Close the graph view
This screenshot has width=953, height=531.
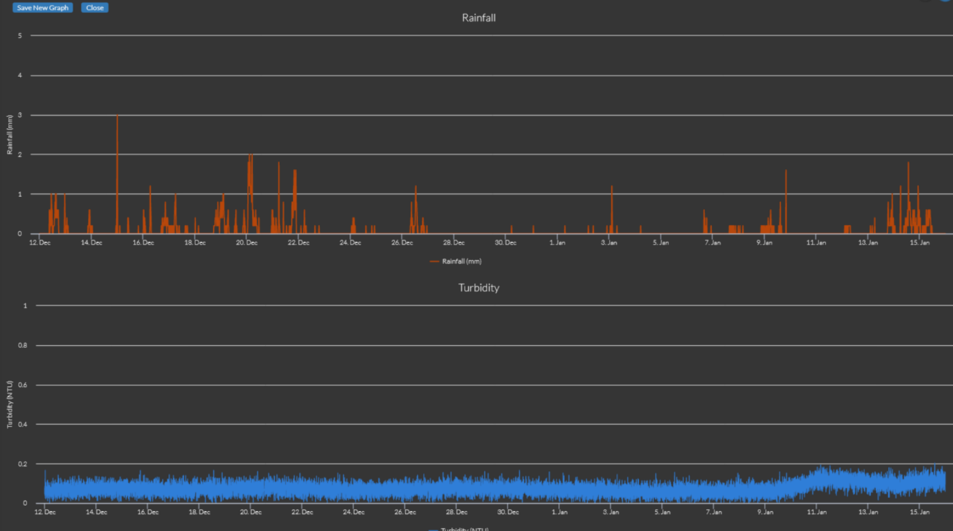(x=94, y=8)
